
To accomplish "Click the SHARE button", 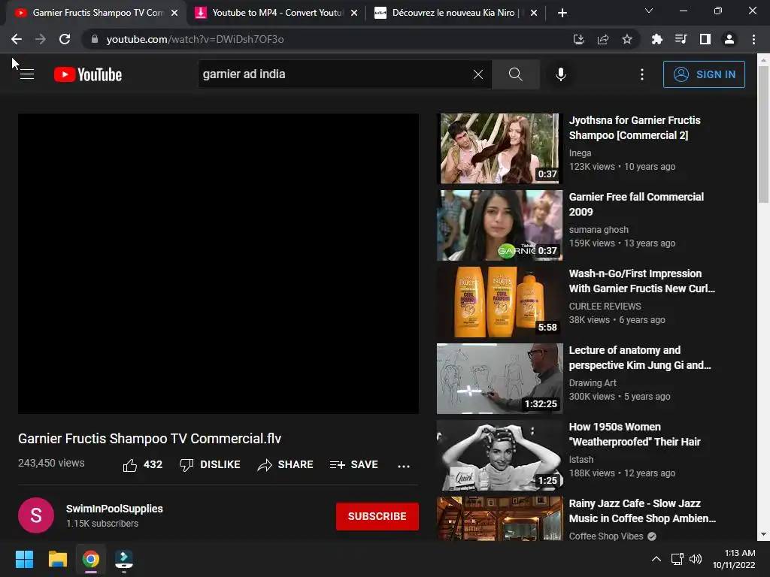I will pos(285,464).
